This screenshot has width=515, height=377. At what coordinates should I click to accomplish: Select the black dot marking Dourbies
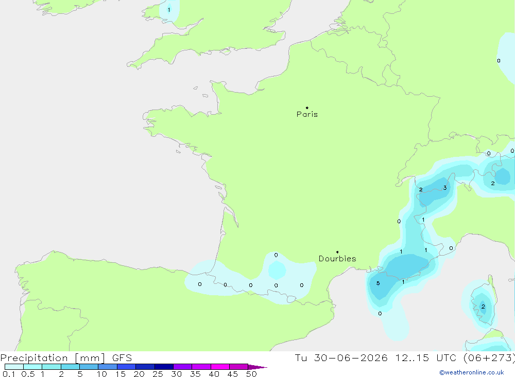click(x=337, y=252)
